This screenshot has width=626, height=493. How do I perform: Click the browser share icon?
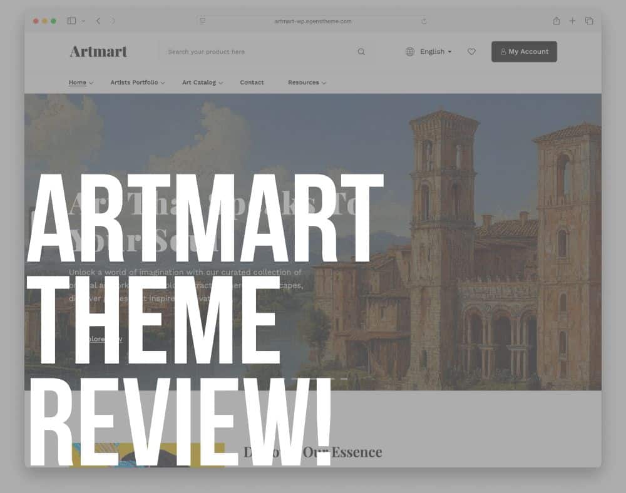557,21
